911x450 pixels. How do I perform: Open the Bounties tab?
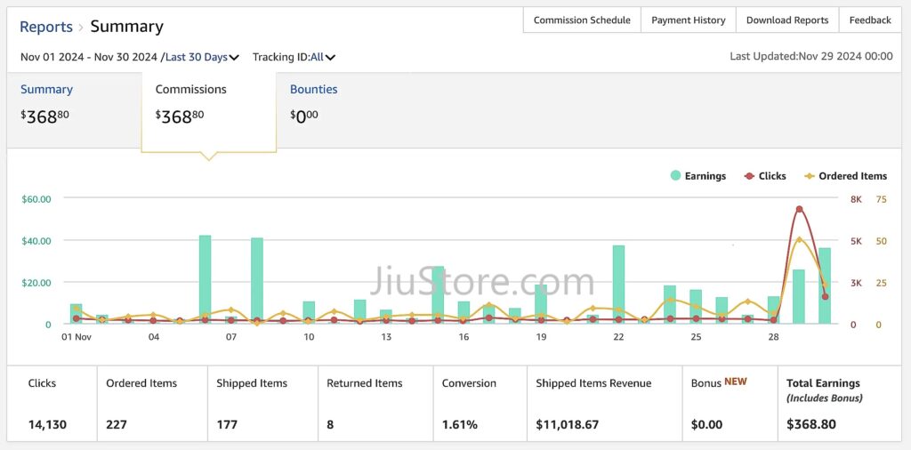point(313,89)
